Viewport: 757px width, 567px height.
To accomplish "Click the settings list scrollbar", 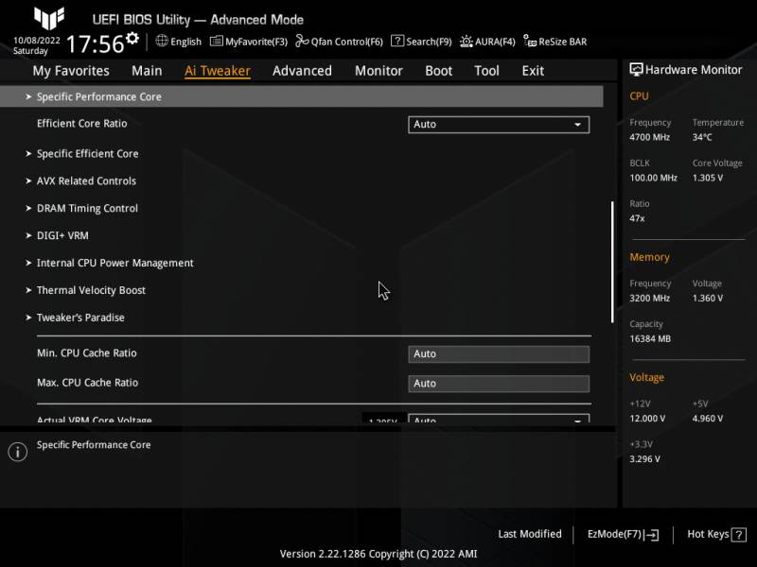I will tap(612, 262).
